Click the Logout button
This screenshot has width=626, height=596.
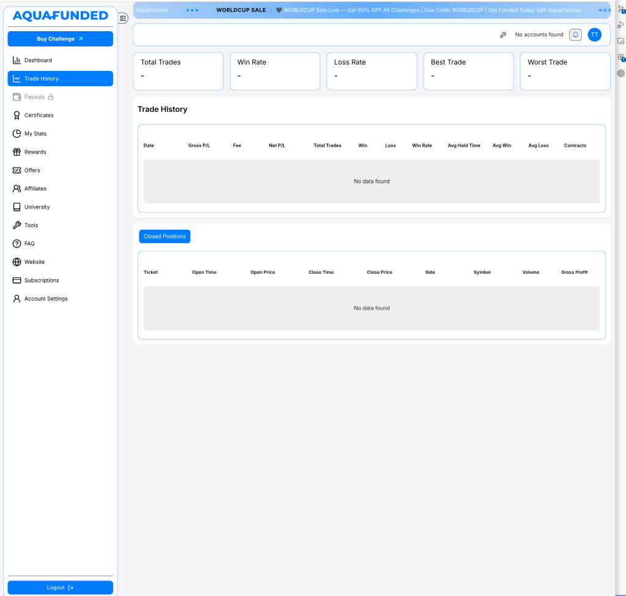[61, 587]
